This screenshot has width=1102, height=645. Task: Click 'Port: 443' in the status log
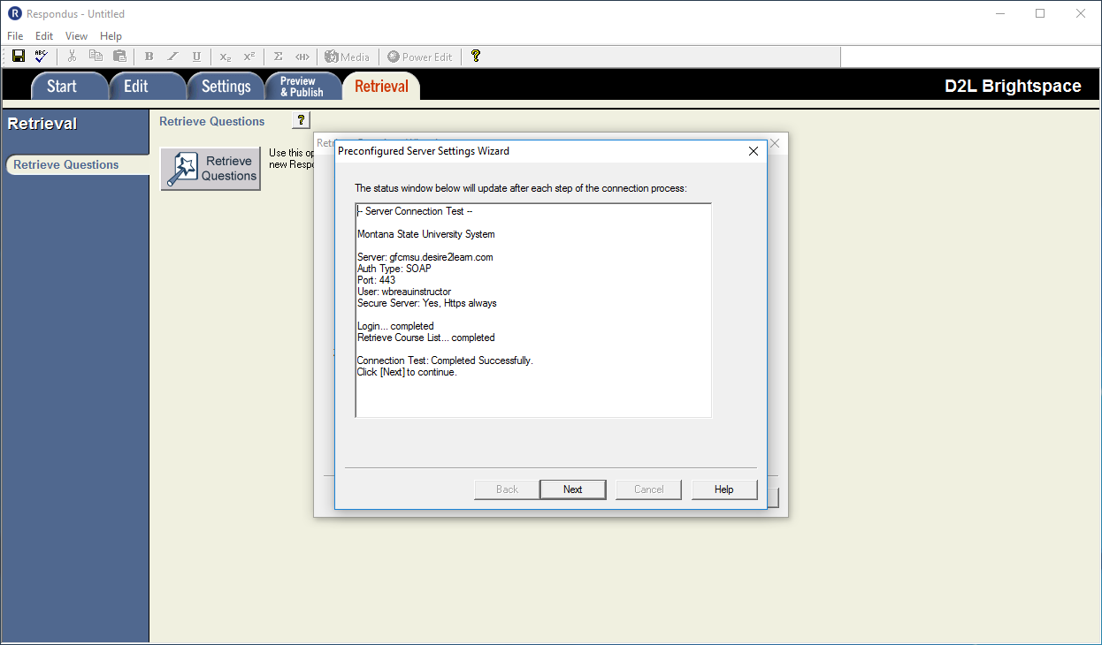(377, 280)
